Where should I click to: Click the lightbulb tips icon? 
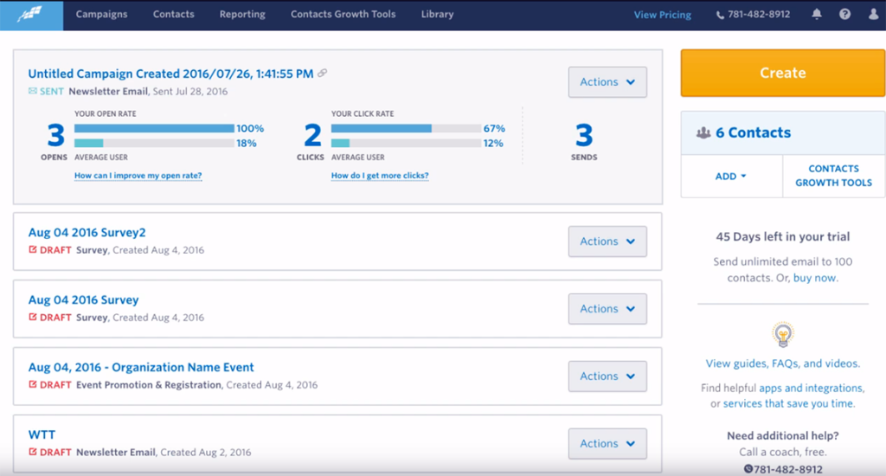coord(782,335)
